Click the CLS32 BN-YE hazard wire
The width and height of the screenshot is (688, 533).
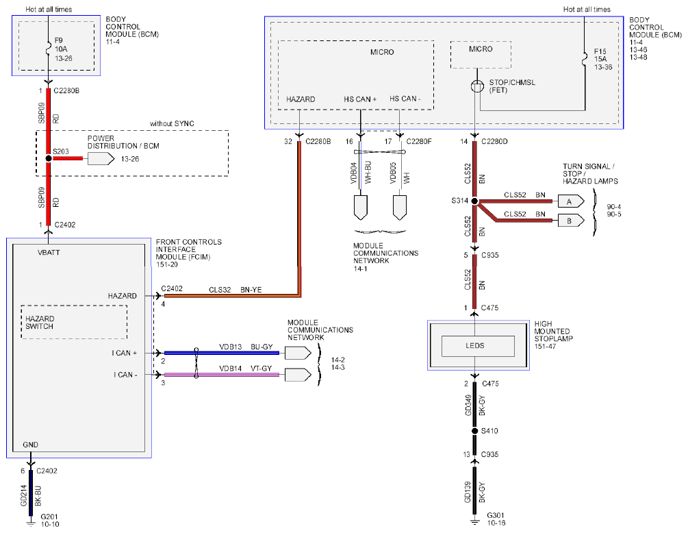point(231,296)
